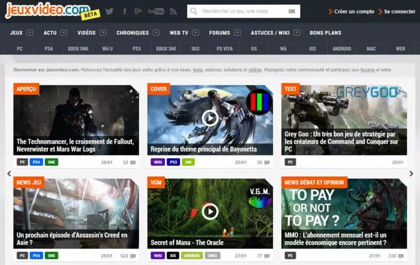420x265 pixels.
Task: Open comments icon on Bayonetta article
Action: (267, 162)
